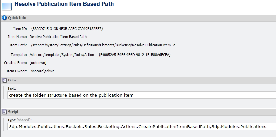Click the Text field label
This screenshot has height=137, width=276.
point(11,88)
